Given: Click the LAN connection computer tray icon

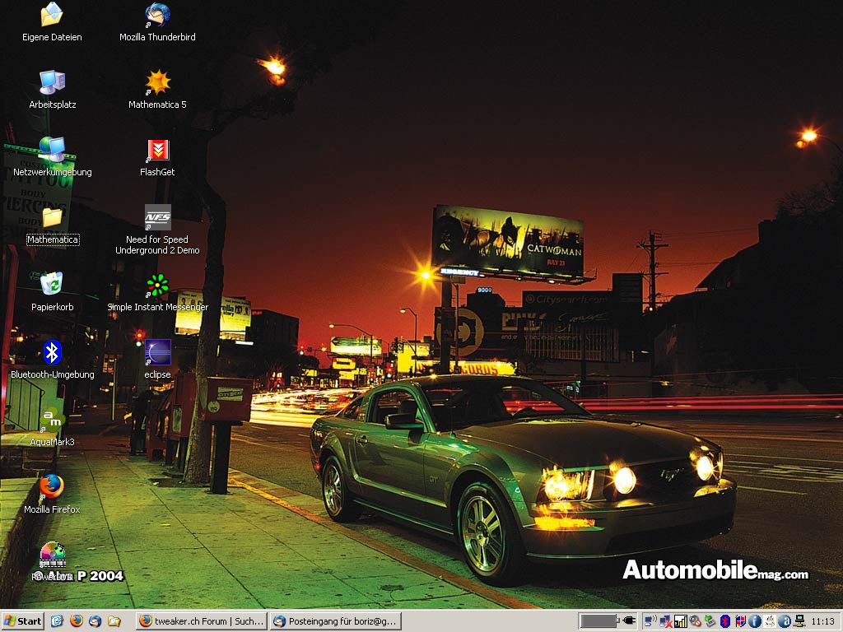Looking at the screenshot, I should [x=799, y=621].
